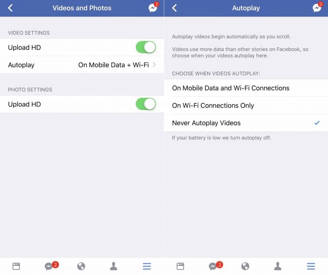Open Messenger icon in Videos and Photos header

click(x=154, y=7)
